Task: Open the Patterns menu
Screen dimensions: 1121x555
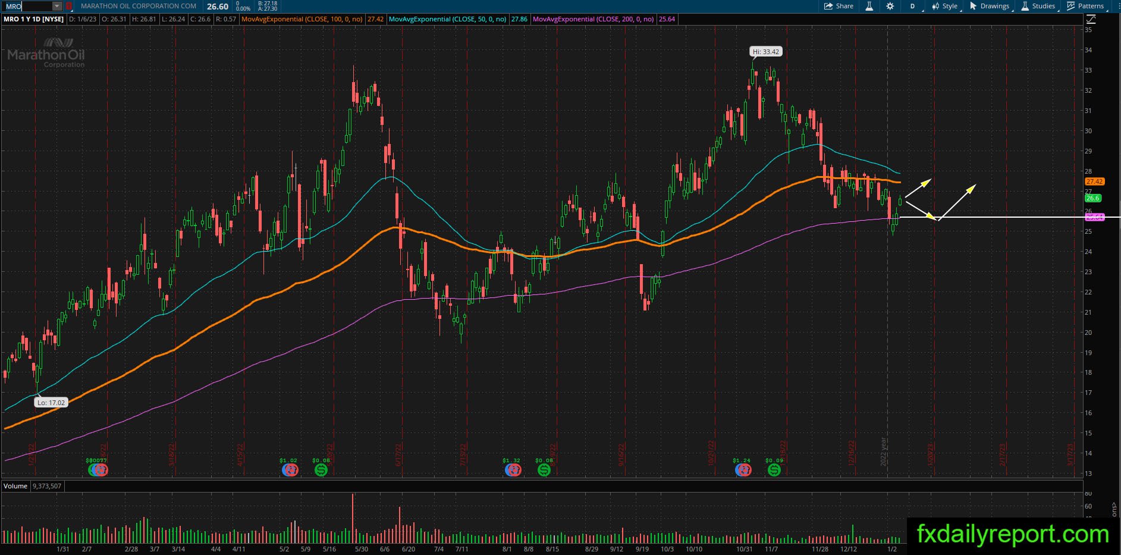Action: tap(1086, 6)
